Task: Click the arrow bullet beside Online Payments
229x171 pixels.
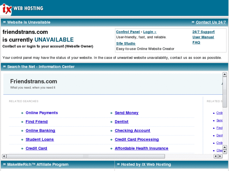Action: pos(22,113)
